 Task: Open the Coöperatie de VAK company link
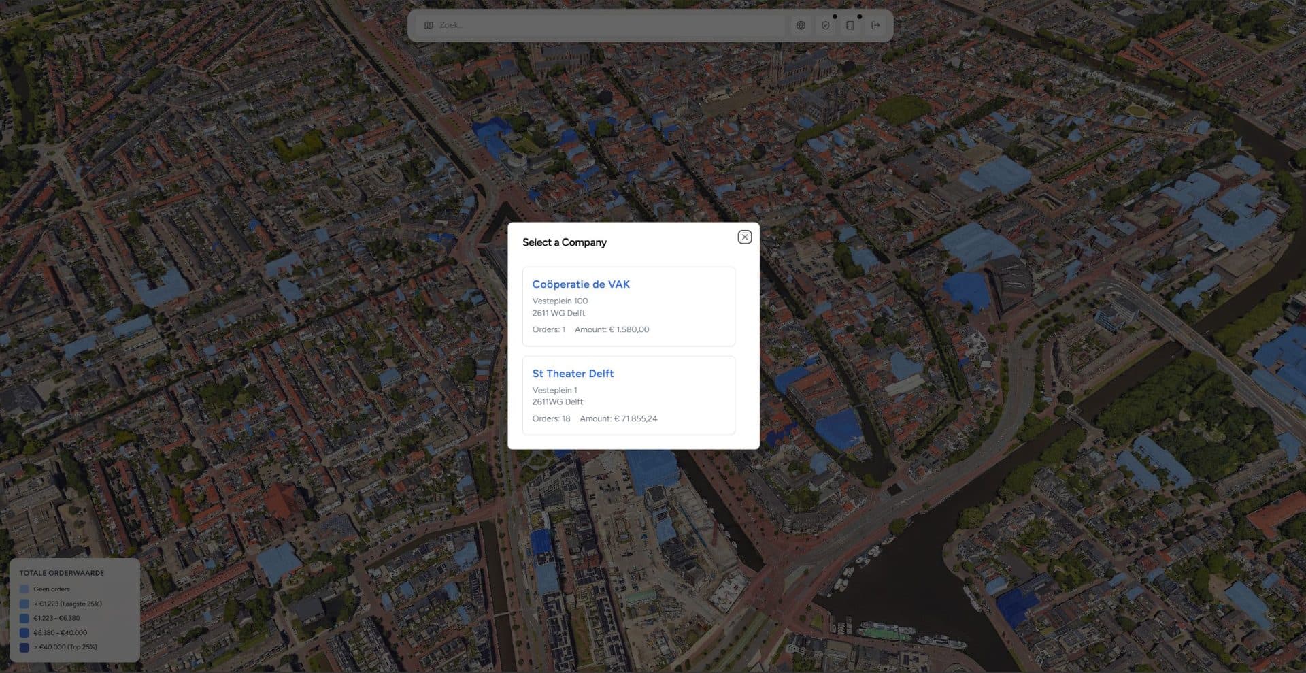pos(581,284)
